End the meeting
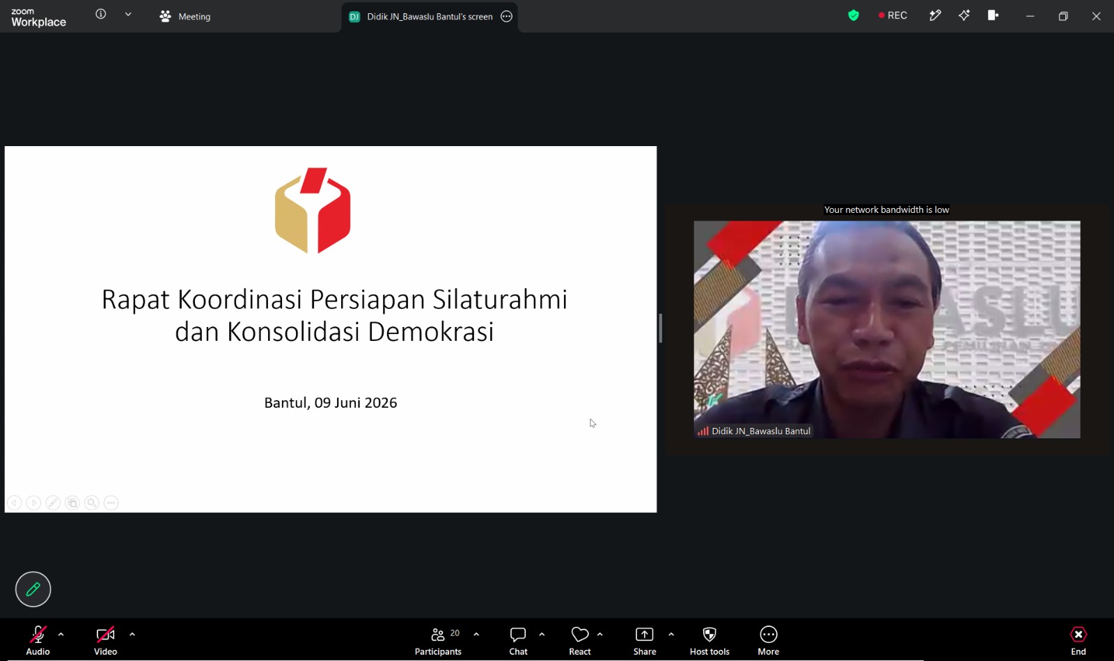This screenshot has height=661, width=1114. click(1078, 640)
